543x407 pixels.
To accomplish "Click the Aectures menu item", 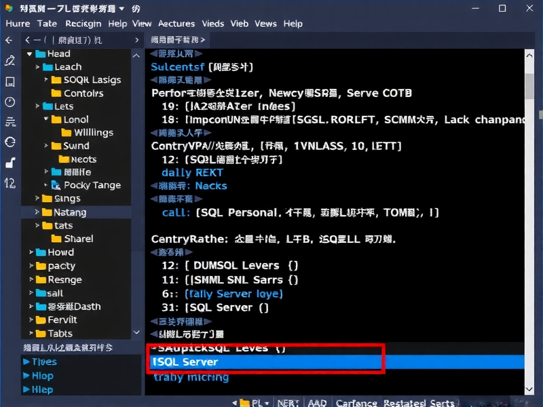I will pyautogui.click(x=176, y=24).
